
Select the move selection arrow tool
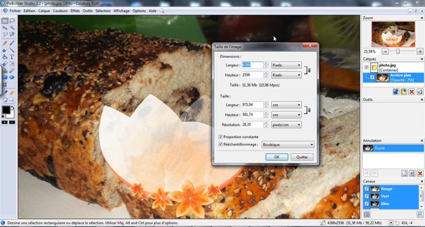5,28
